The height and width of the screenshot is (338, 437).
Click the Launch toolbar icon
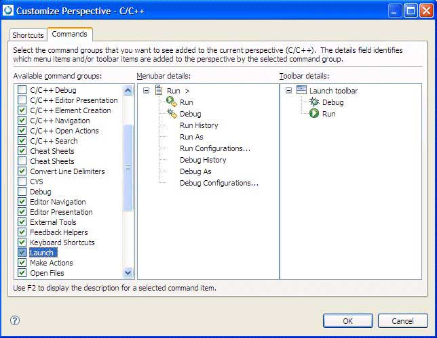pos(301,91)
